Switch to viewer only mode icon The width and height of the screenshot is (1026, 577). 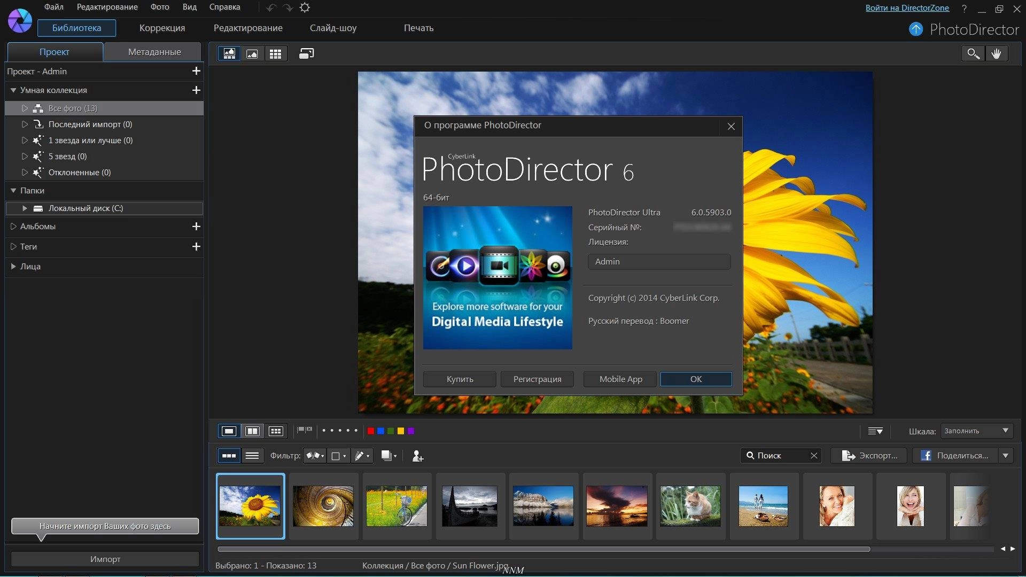(x=252, y=53)
